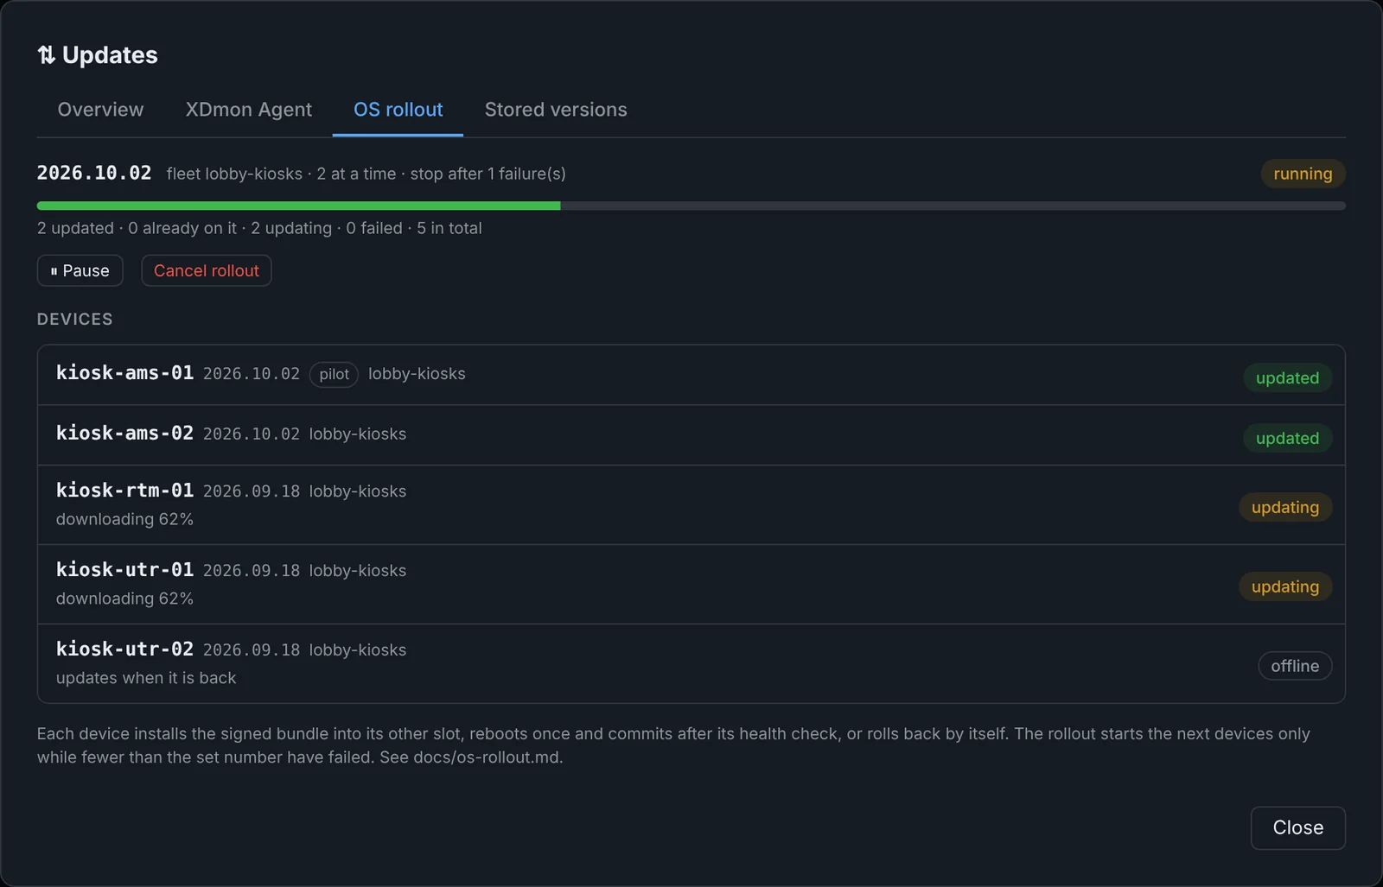Click the running status badge
Image resolution: width=1383 pixels, height=887 pixels.
1303,174
